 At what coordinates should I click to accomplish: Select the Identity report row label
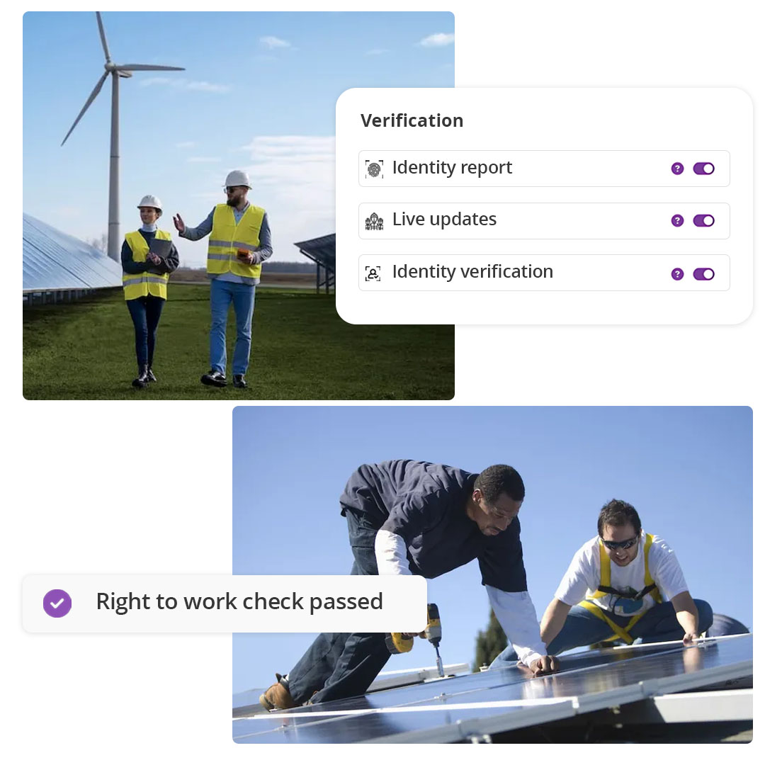click(452, 167)
